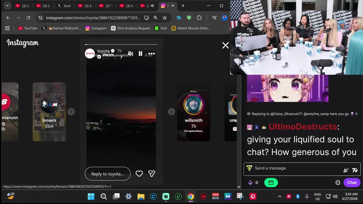Open the bmwm story thumbnail
363x204 pixels.
point(49,112)
